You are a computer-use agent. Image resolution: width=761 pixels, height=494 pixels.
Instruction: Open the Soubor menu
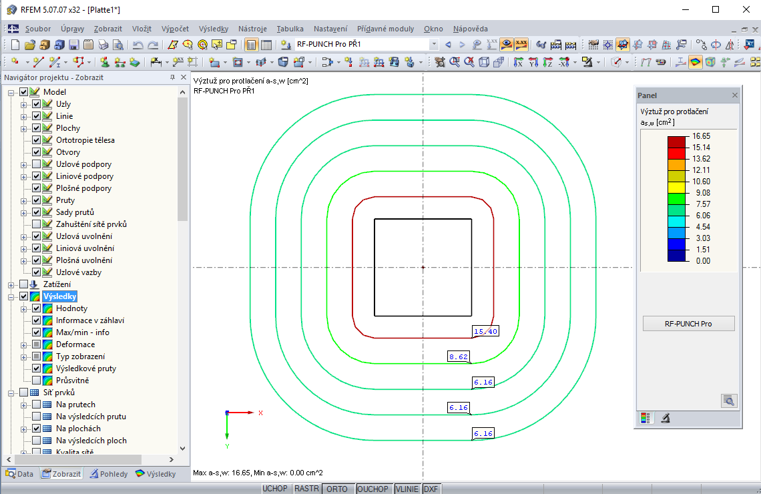(x=38, y=29)
